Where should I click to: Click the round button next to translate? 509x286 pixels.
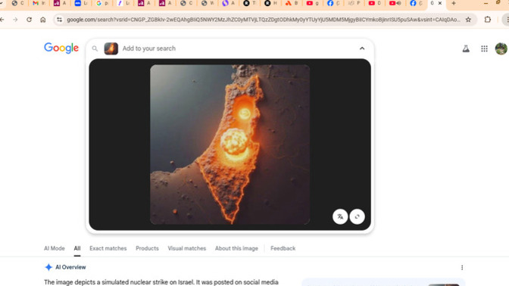[357, 216]
